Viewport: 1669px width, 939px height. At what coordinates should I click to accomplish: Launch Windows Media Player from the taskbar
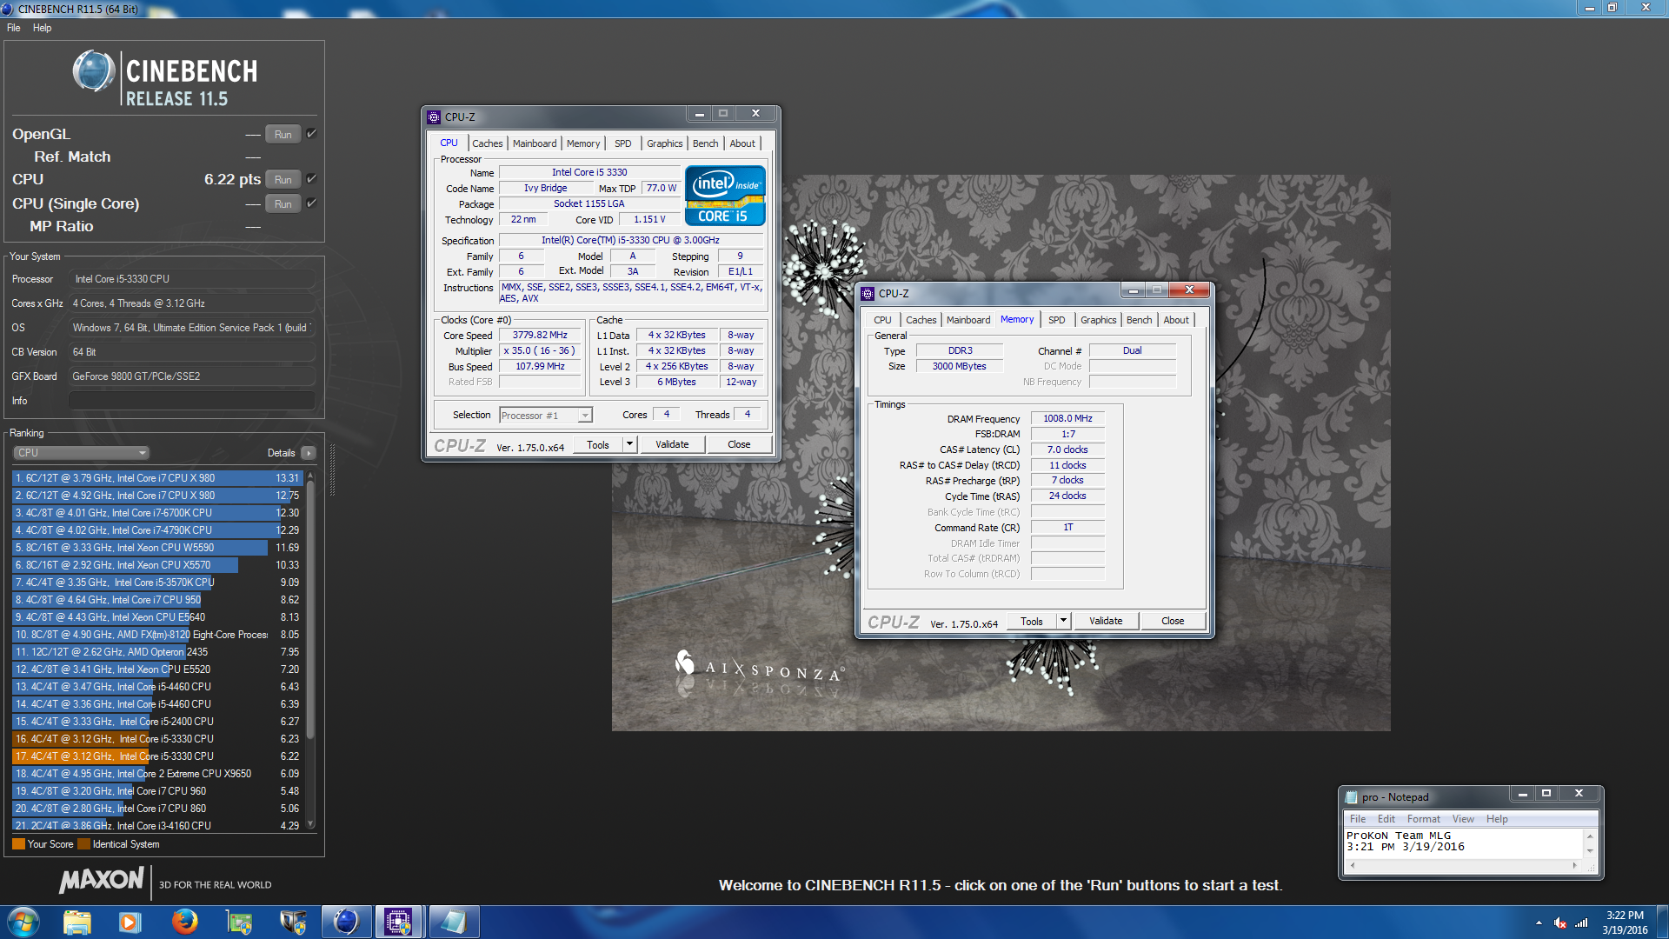(x=130, y=922)
